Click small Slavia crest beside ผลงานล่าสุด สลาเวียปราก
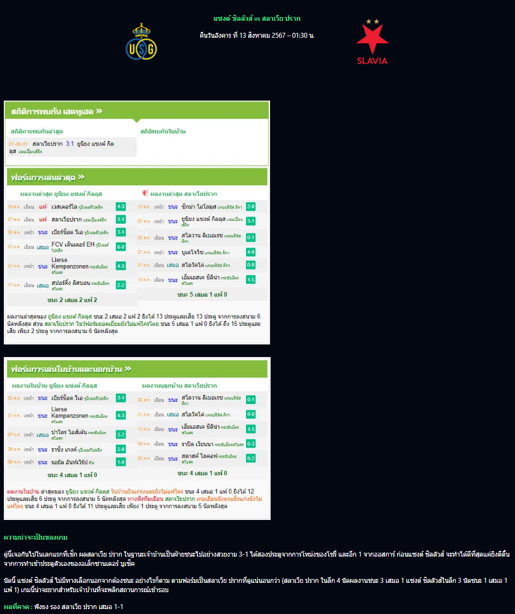Image resolution: width=515 pixels, height=614 pixels. 145,193
